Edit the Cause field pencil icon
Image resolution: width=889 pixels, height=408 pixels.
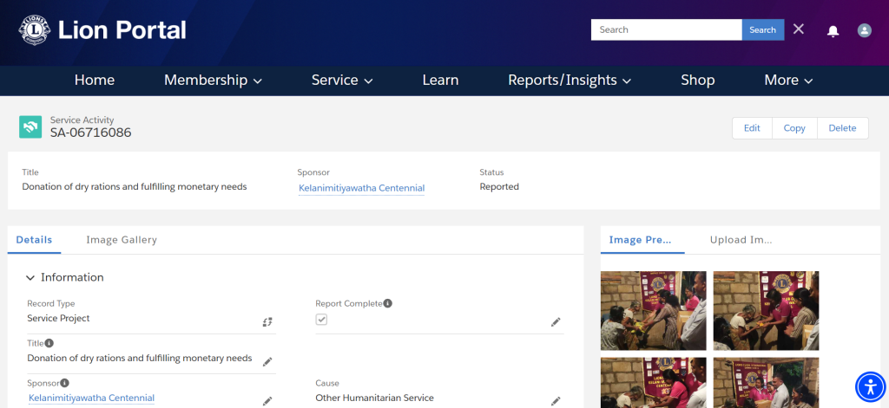click(556, 401)
